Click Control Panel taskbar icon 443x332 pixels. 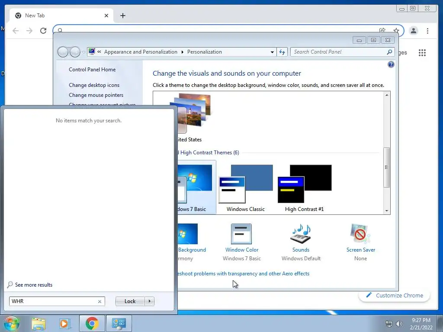tap(119, 323)
